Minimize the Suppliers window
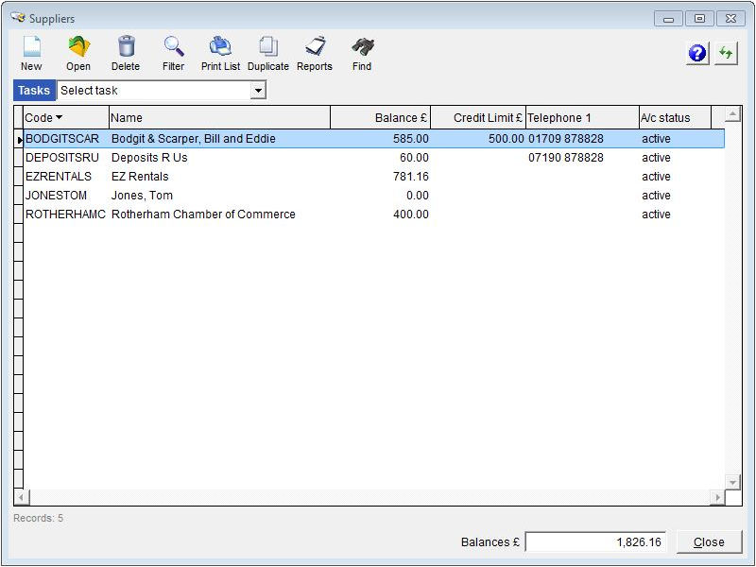Viewport: 756px width, 567px height. pos(668,19)
